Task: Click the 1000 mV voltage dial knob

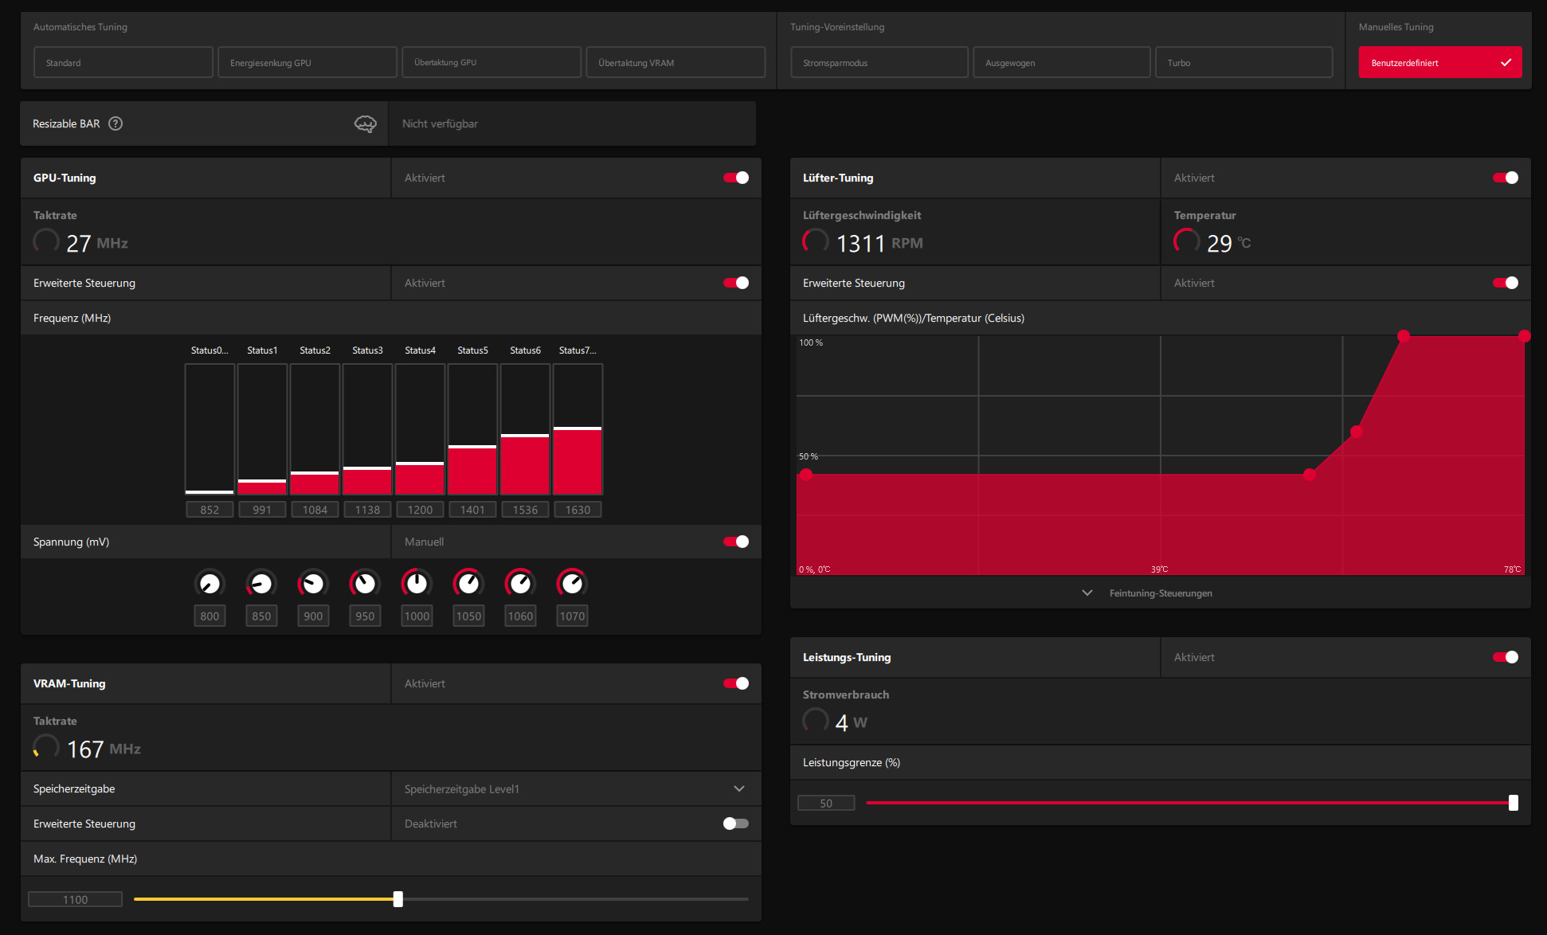Action: tap(417, 584)
